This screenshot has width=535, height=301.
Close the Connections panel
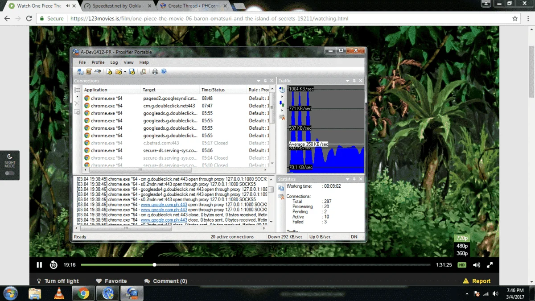(x=272, y=81)
